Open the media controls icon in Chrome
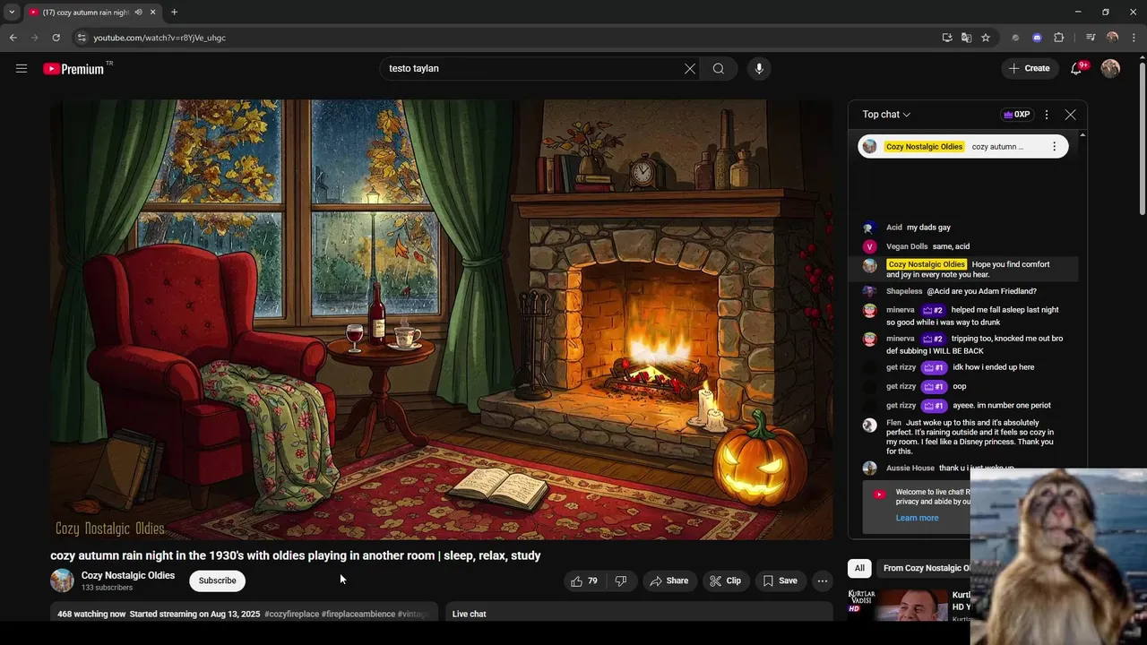The height and width of the screenshot is (645, 1147). tap(1091, 38)
